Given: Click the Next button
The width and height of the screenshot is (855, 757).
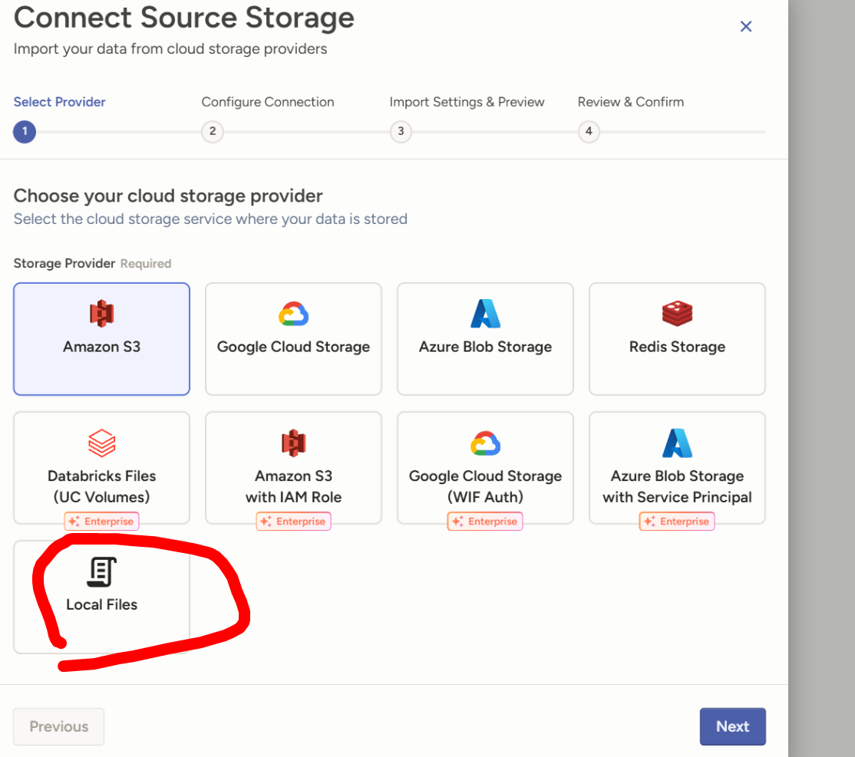Looking at the screenshot, I should [733, 726].
